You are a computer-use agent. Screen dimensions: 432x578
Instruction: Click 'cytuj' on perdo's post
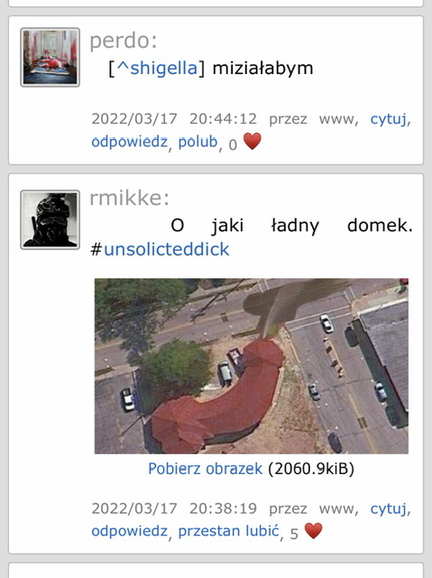(389, 119)
